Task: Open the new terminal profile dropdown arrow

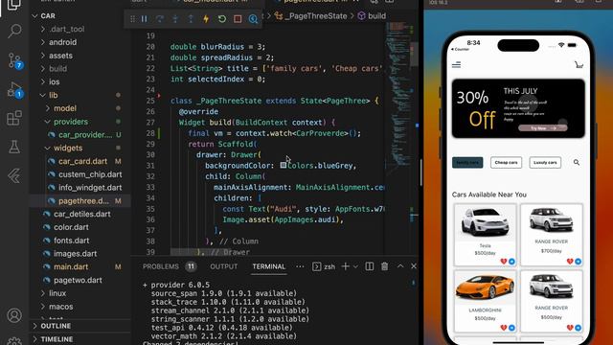Action: 355,266
